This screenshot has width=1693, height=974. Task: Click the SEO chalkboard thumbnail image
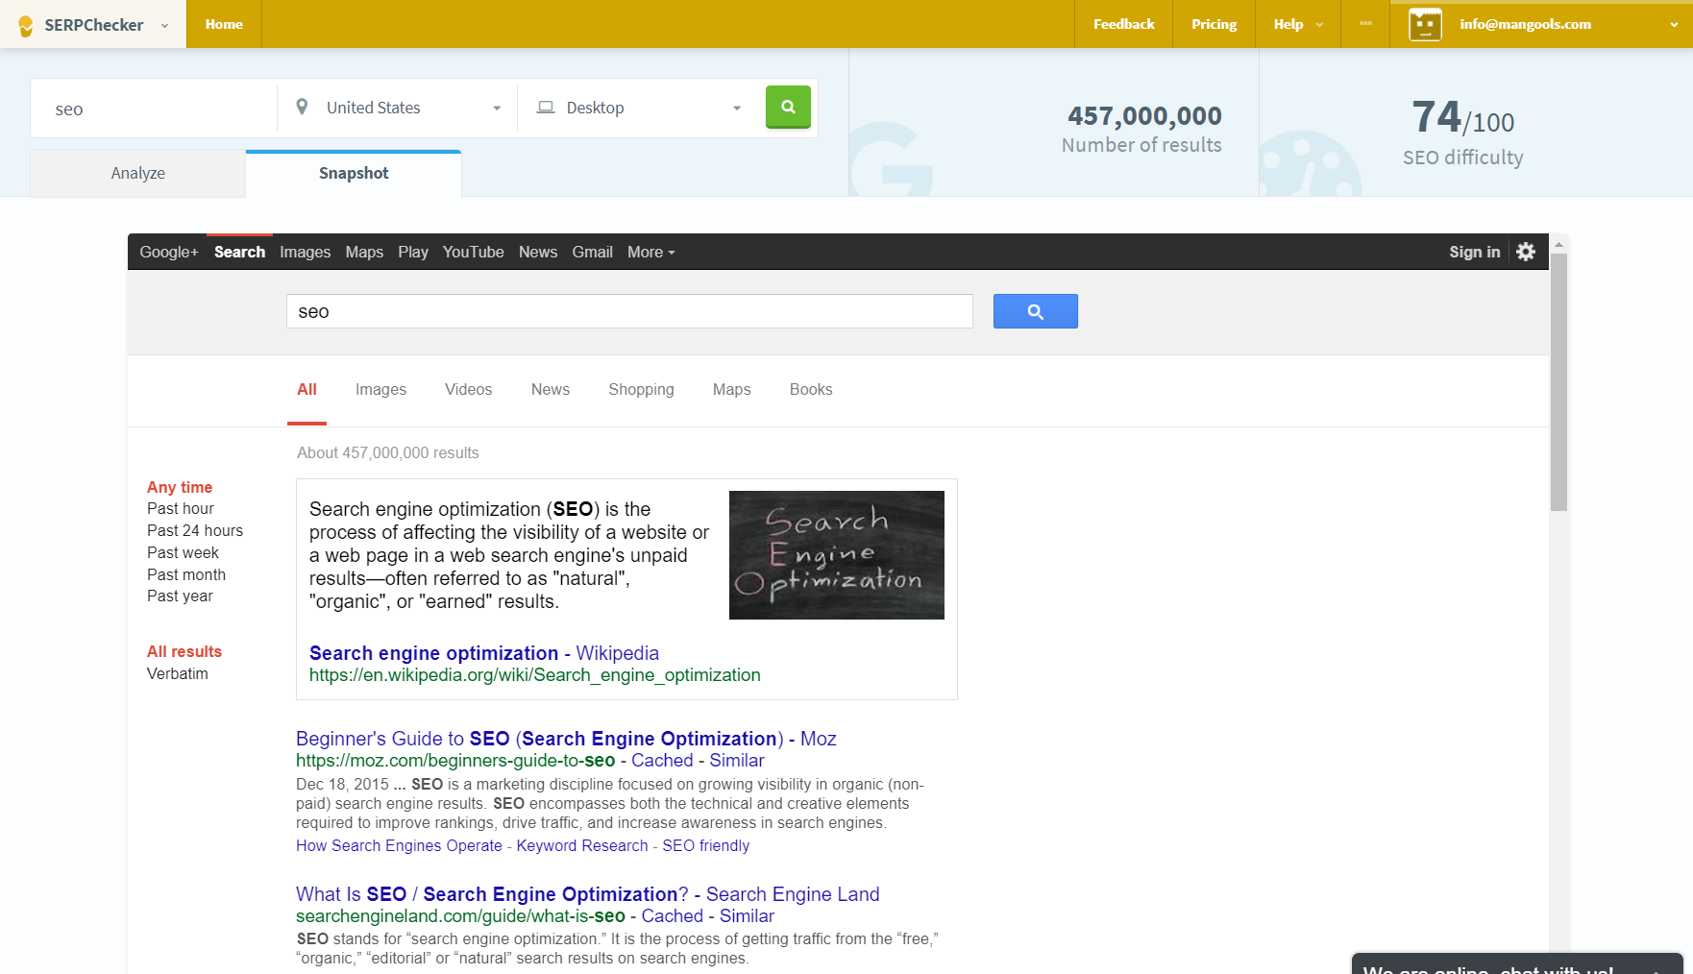(x=837, y=555)
